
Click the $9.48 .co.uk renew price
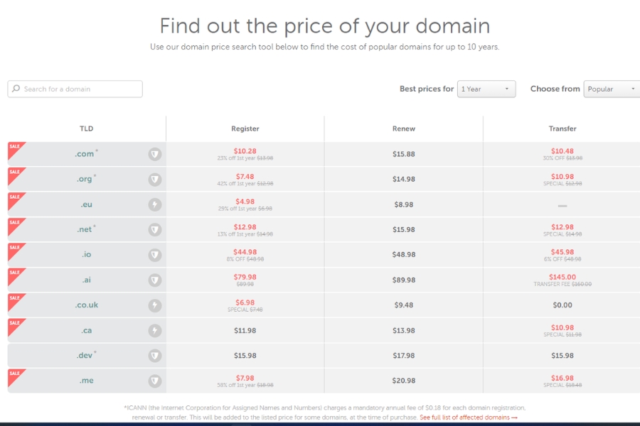tap(404, 305)
